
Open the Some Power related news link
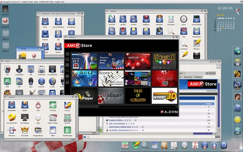[x=120, y=127]
